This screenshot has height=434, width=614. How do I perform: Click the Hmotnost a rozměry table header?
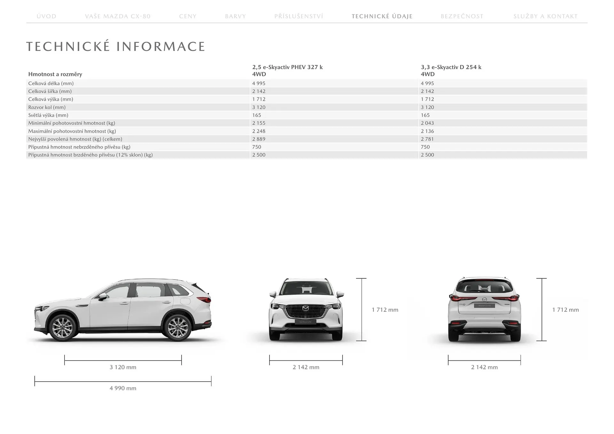55,74
